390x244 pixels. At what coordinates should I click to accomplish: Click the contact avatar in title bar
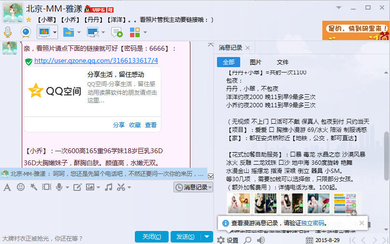point(13,12)
